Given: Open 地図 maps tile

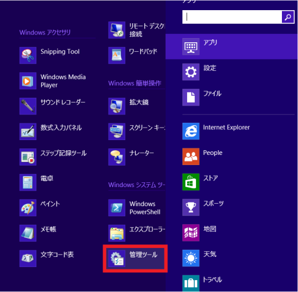Looking at the screenshot, I should [191, 233].
